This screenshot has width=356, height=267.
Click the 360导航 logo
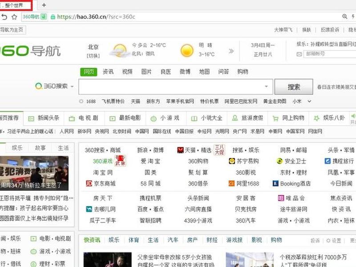point(30,50)
